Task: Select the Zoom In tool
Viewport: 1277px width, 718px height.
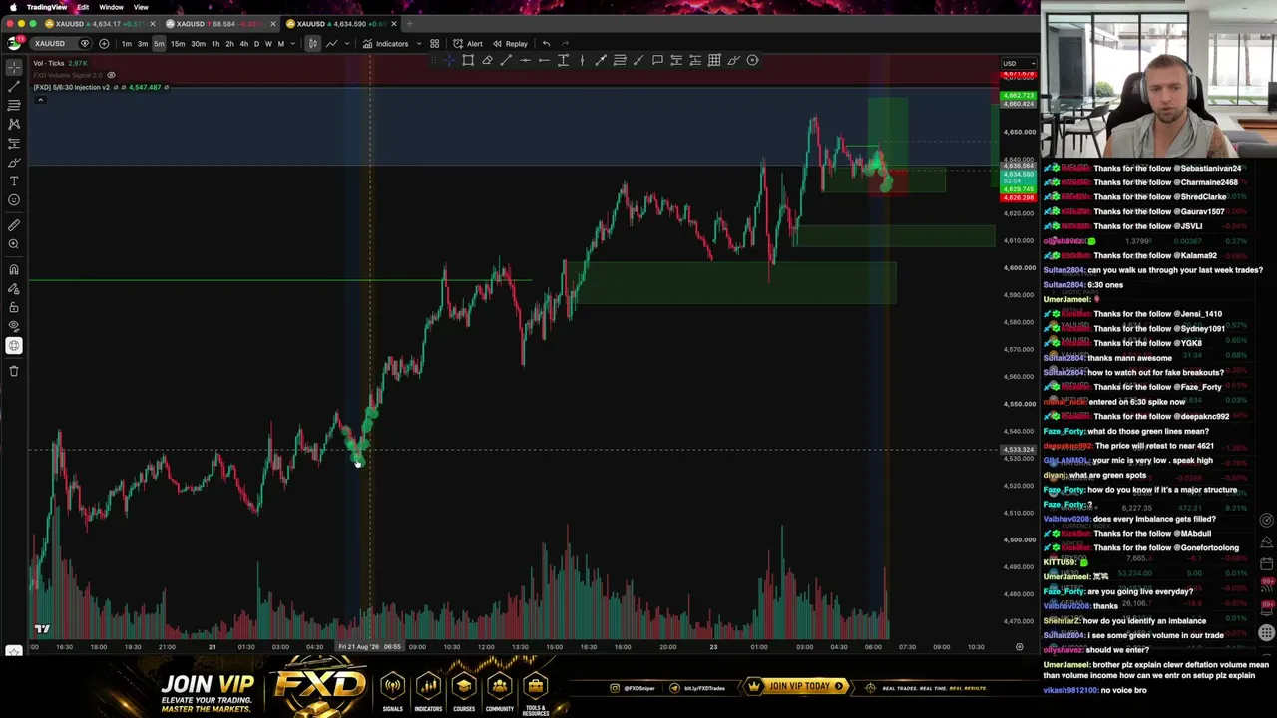Action: [x=14, y=244]
